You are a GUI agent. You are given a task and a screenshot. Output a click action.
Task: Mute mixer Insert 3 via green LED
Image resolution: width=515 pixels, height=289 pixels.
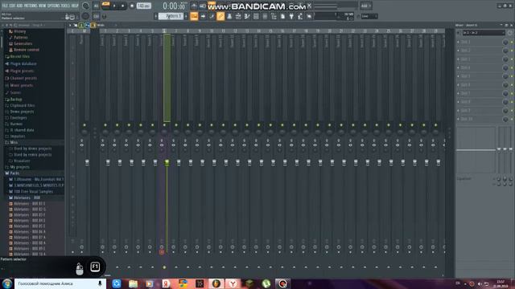129,125
